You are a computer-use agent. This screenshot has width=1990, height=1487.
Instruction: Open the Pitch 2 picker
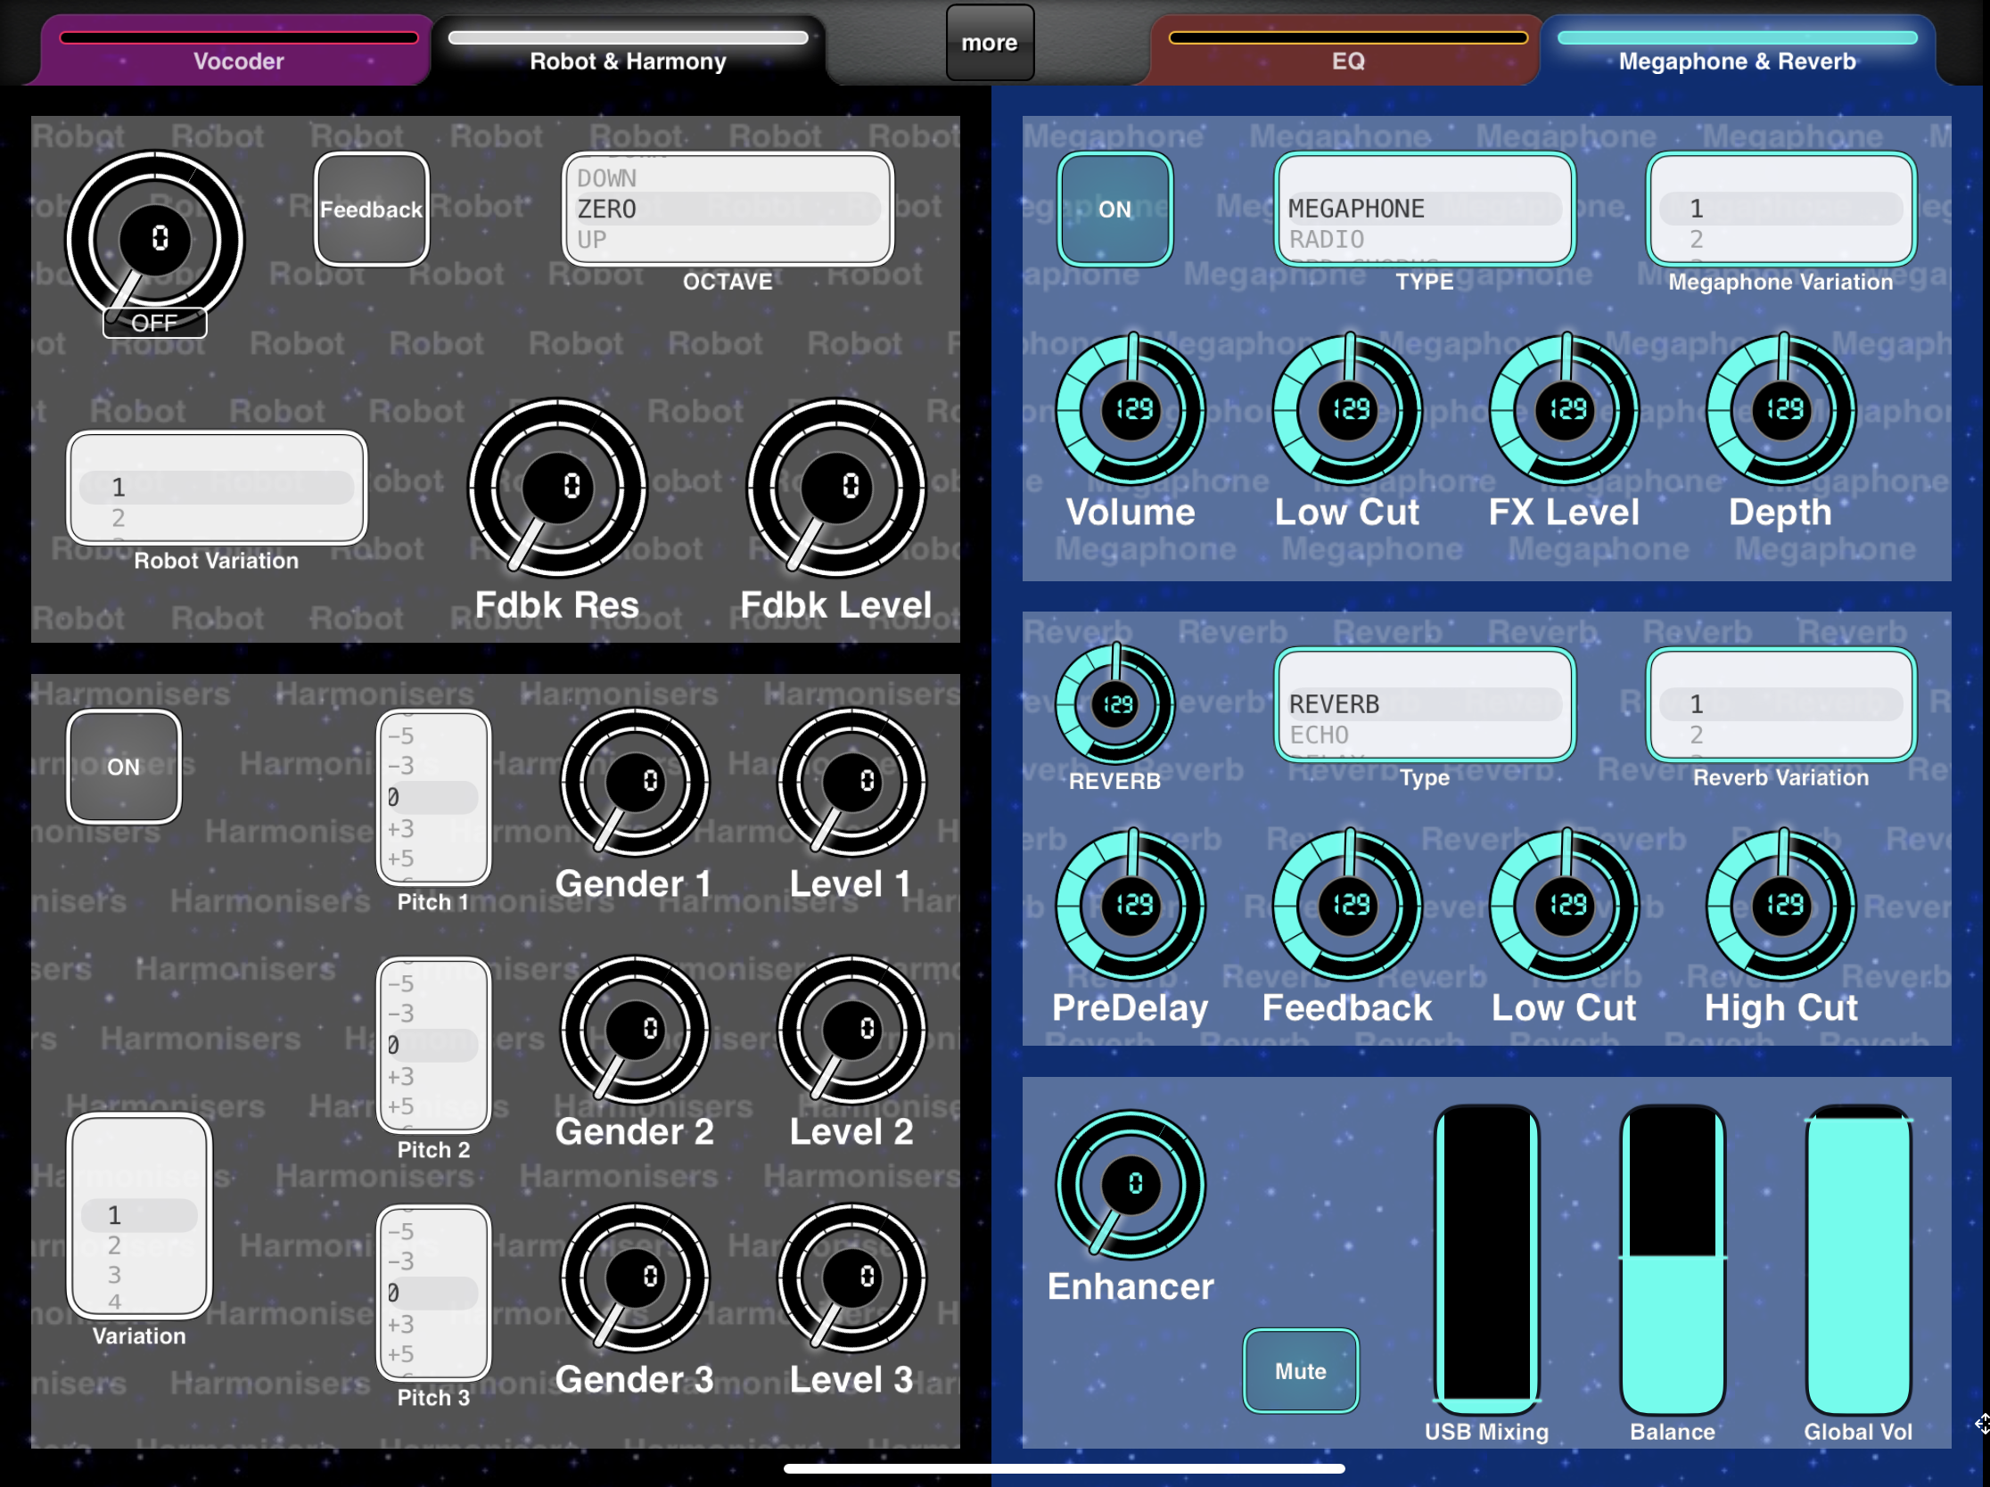[x=433, y=1045]
